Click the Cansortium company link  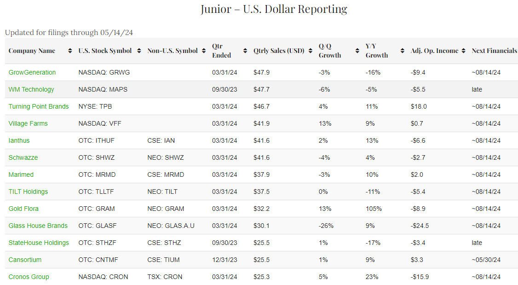[25, 260]
